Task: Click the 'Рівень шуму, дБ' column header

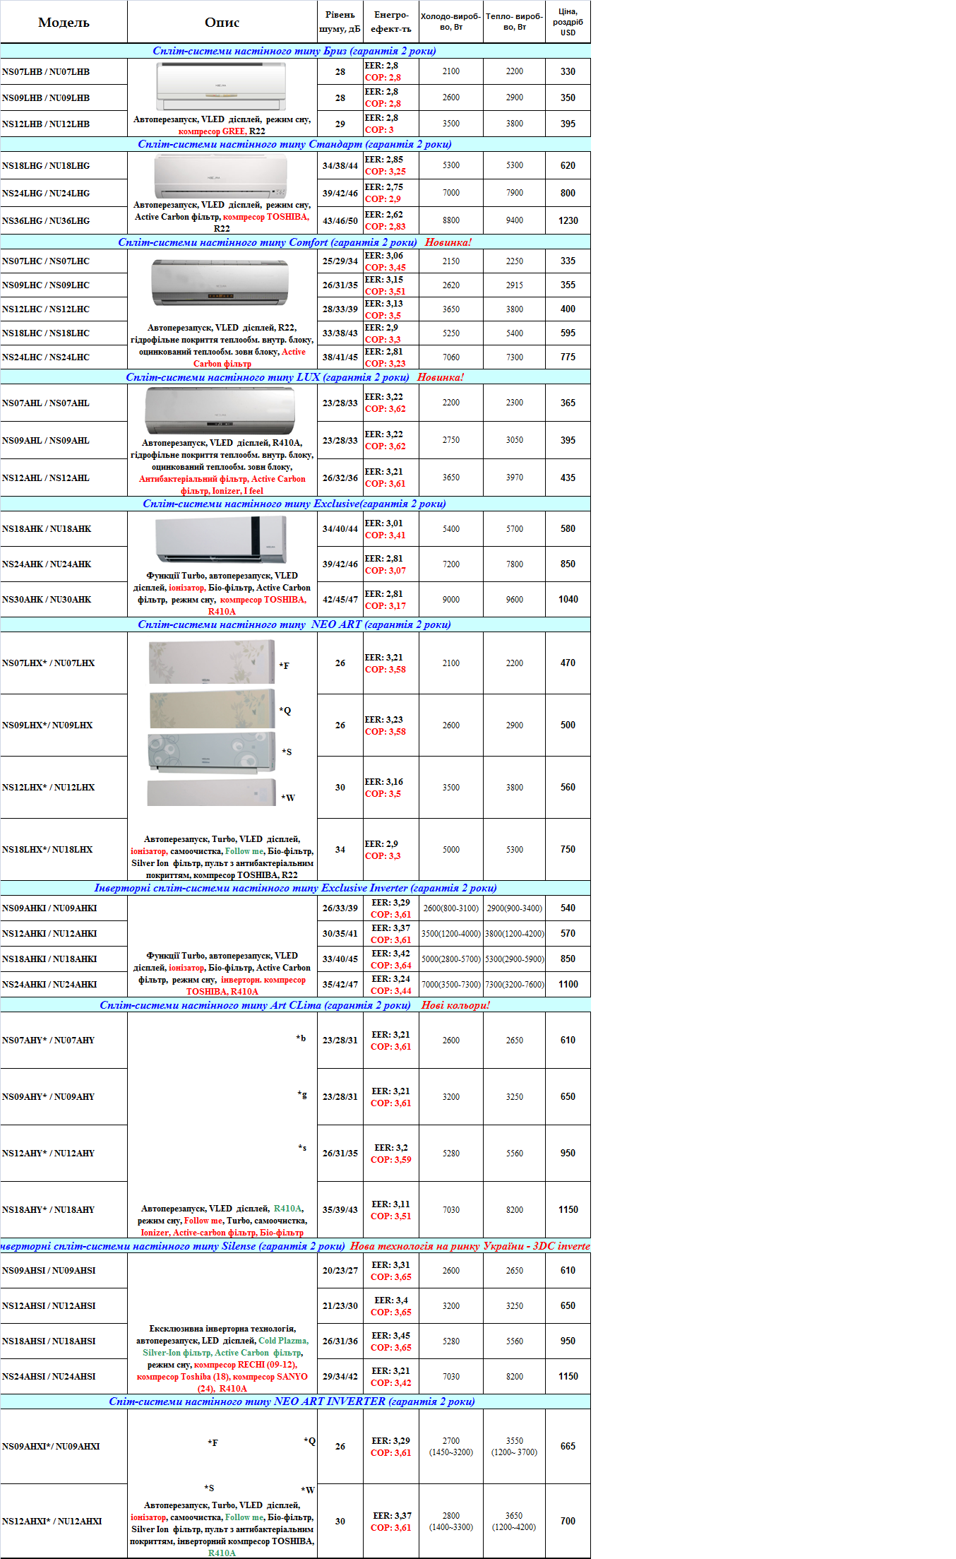Action: (x=340, y=22)
